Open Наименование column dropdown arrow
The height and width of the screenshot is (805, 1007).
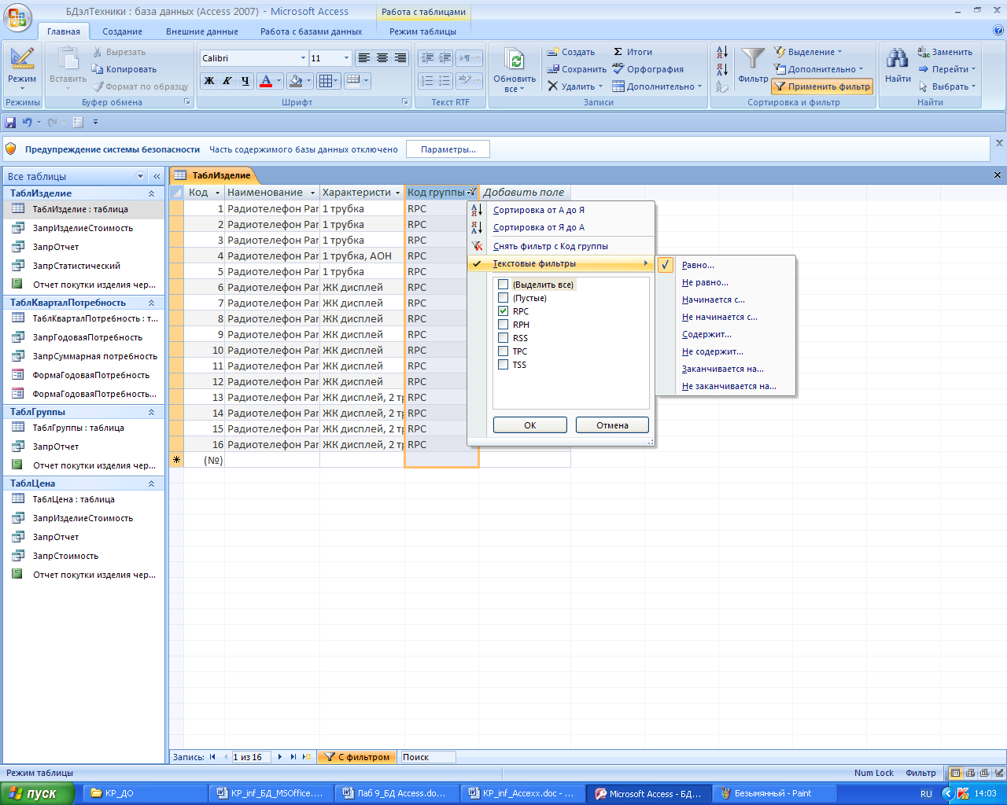(312, 193)
